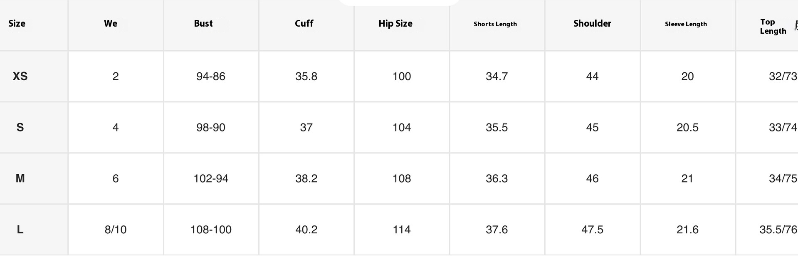Click the XS sleeve length value 20
The height and width of the screenshot is (262, 798).
[x=687, y=77]
